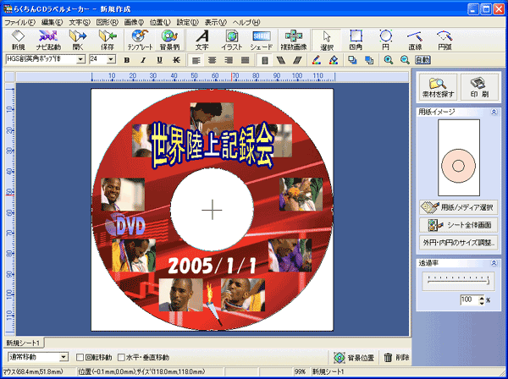The height and width of the screenshot is (379, 508).
Task: Collapse the 透過率 panel
Action: pyautogui.click(x=494, y=263)
